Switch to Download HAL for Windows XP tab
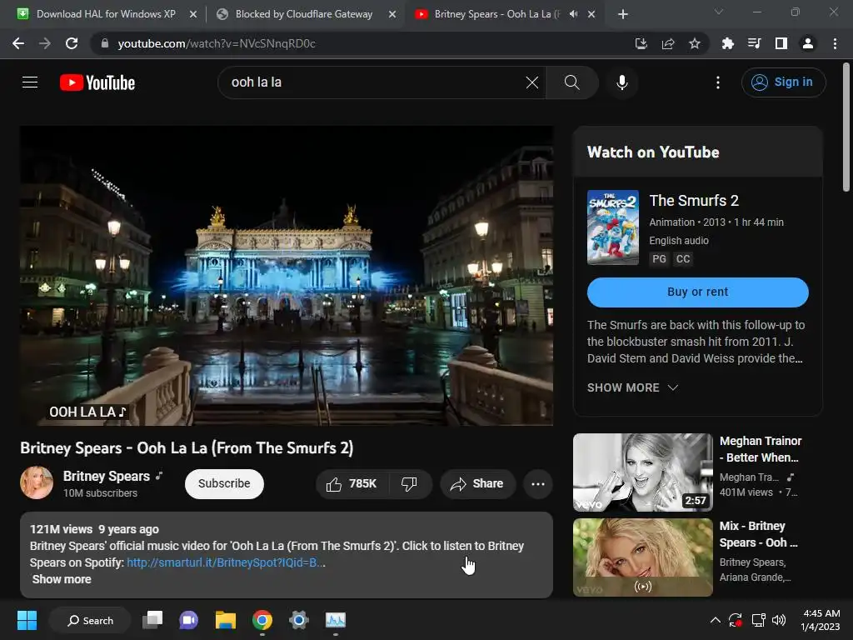853x640 pixels. tap(106, 14)
